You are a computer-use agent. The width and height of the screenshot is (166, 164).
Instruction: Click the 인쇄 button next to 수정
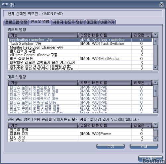144,146
